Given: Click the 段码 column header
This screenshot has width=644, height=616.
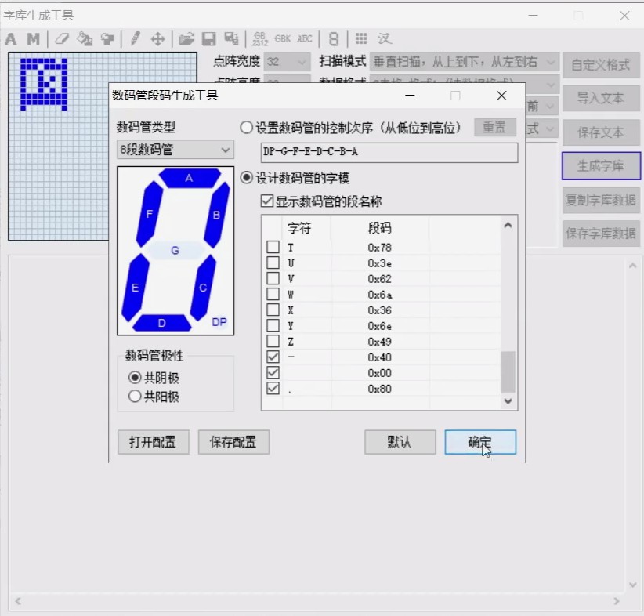Looking at the screenshot, I should click(379, 227).
